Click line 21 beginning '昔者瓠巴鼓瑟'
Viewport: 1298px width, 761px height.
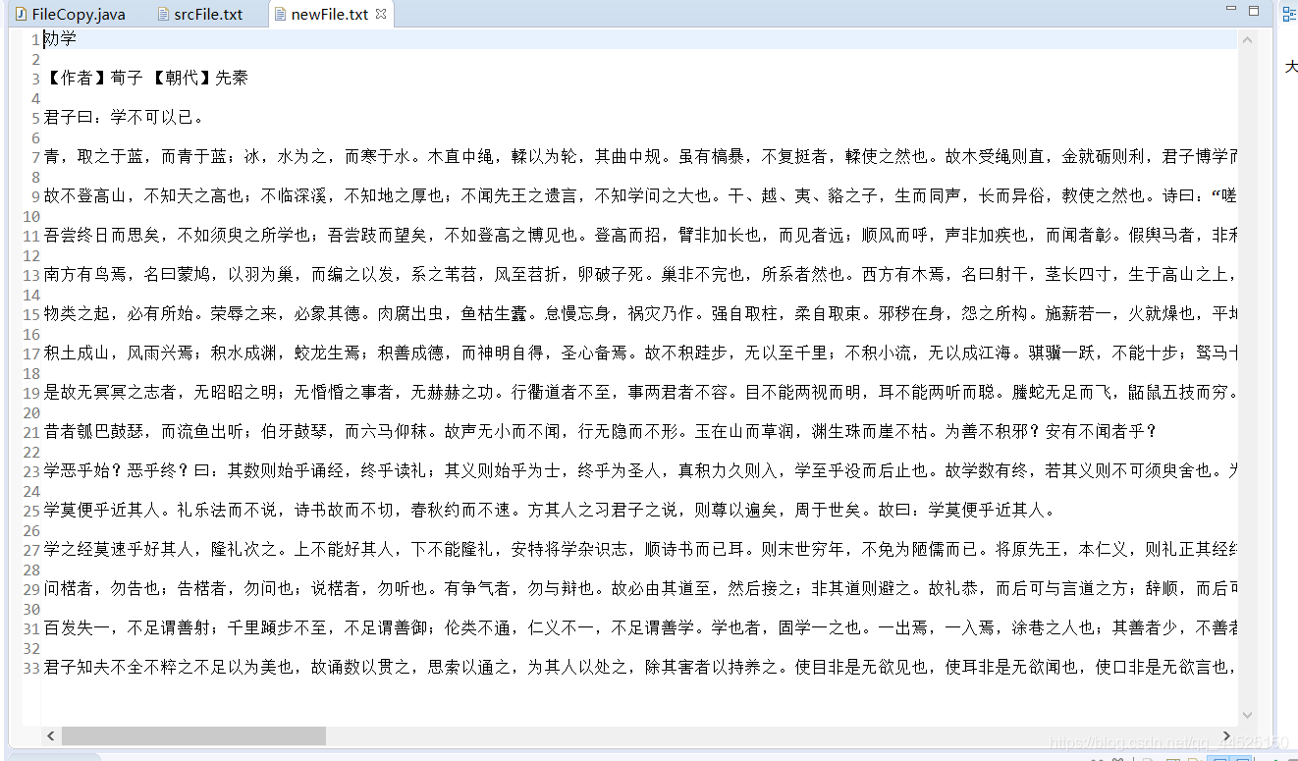pos(601,432)
